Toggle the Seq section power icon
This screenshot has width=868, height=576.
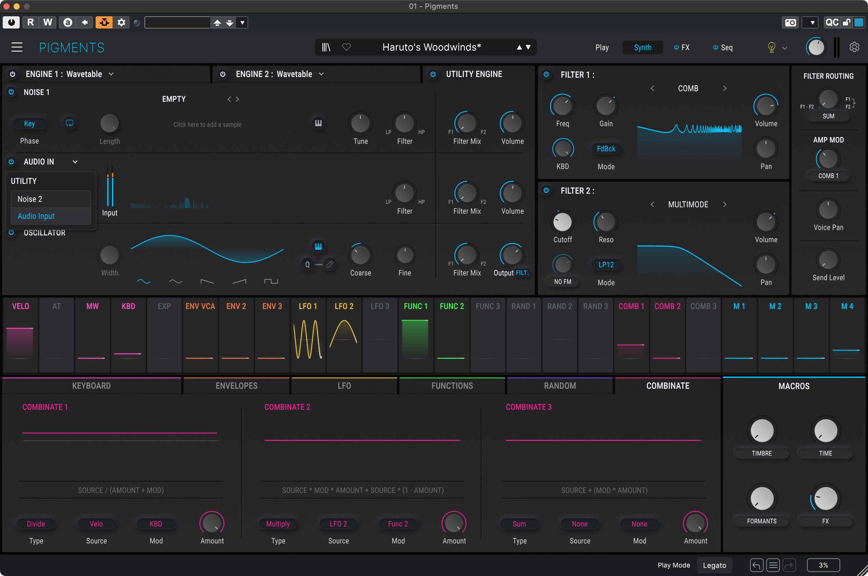[715, 47]
